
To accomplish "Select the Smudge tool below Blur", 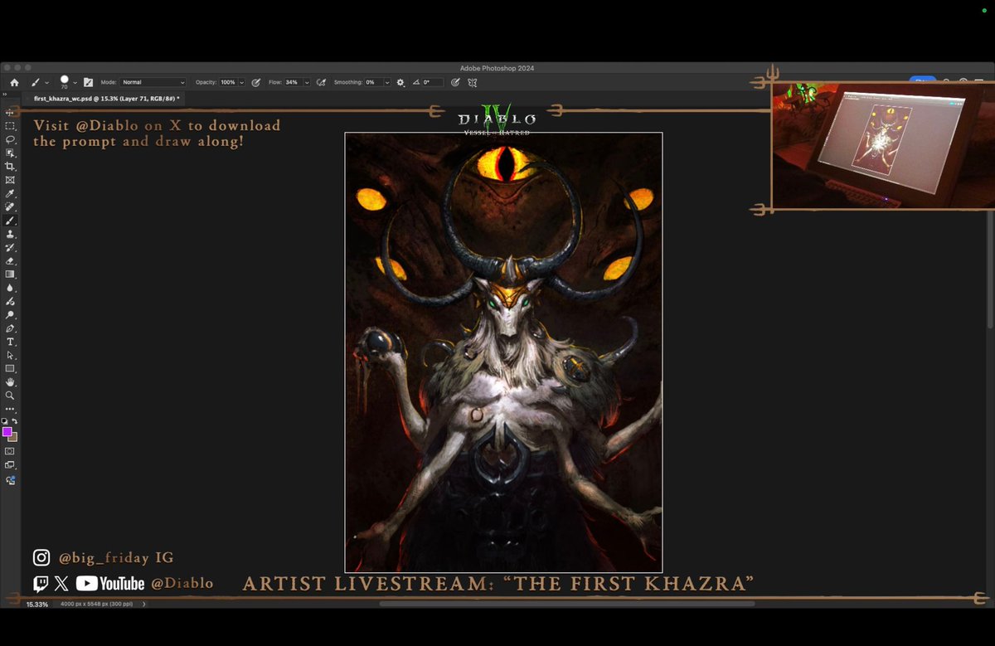I will click(10, 301).
